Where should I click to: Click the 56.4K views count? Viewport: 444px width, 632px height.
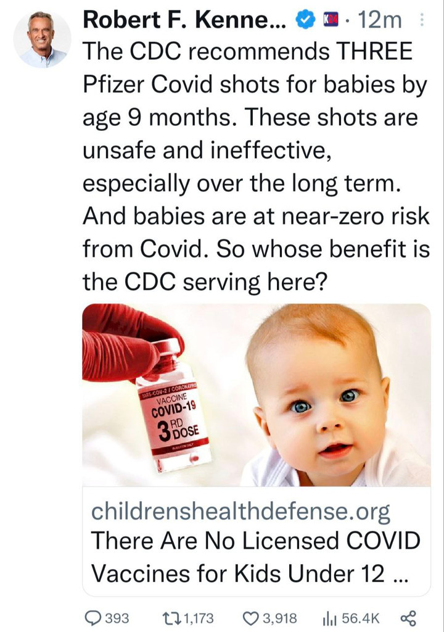(x=361, y=618)
